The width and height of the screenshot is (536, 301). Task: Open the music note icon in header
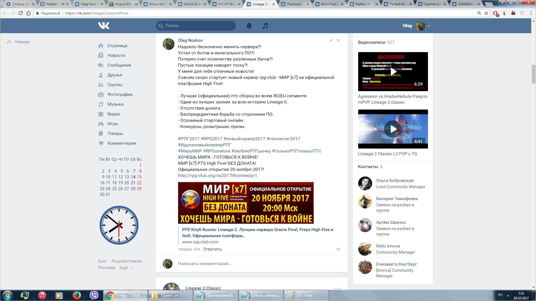265,26
